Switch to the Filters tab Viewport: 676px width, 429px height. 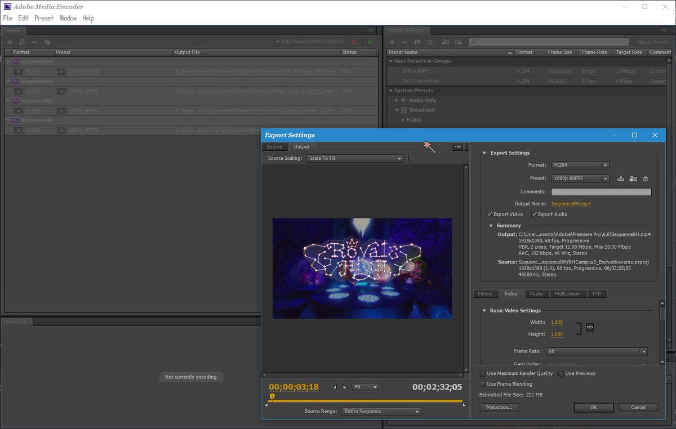pos(485,294)
